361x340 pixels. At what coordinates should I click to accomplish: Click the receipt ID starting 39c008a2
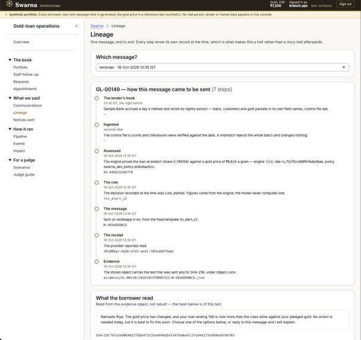(138, 252)
